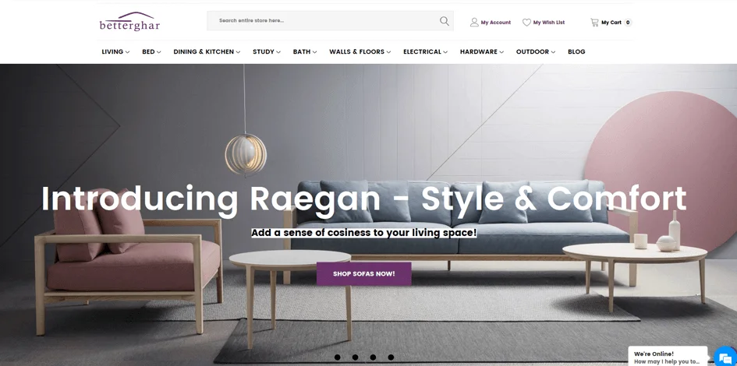This screenshot has width=737, height=366.
Task: Select the first carousel slide dot
Action: pos(337,357)
